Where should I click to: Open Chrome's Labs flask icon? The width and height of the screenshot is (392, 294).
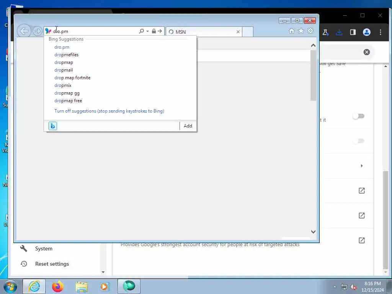pos(325,32)
